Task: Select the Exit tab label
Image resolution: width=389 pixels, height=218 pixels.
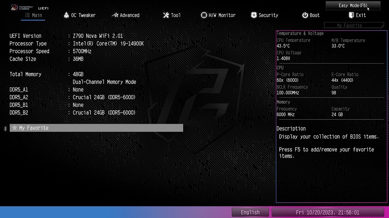Action: (361, 15)
